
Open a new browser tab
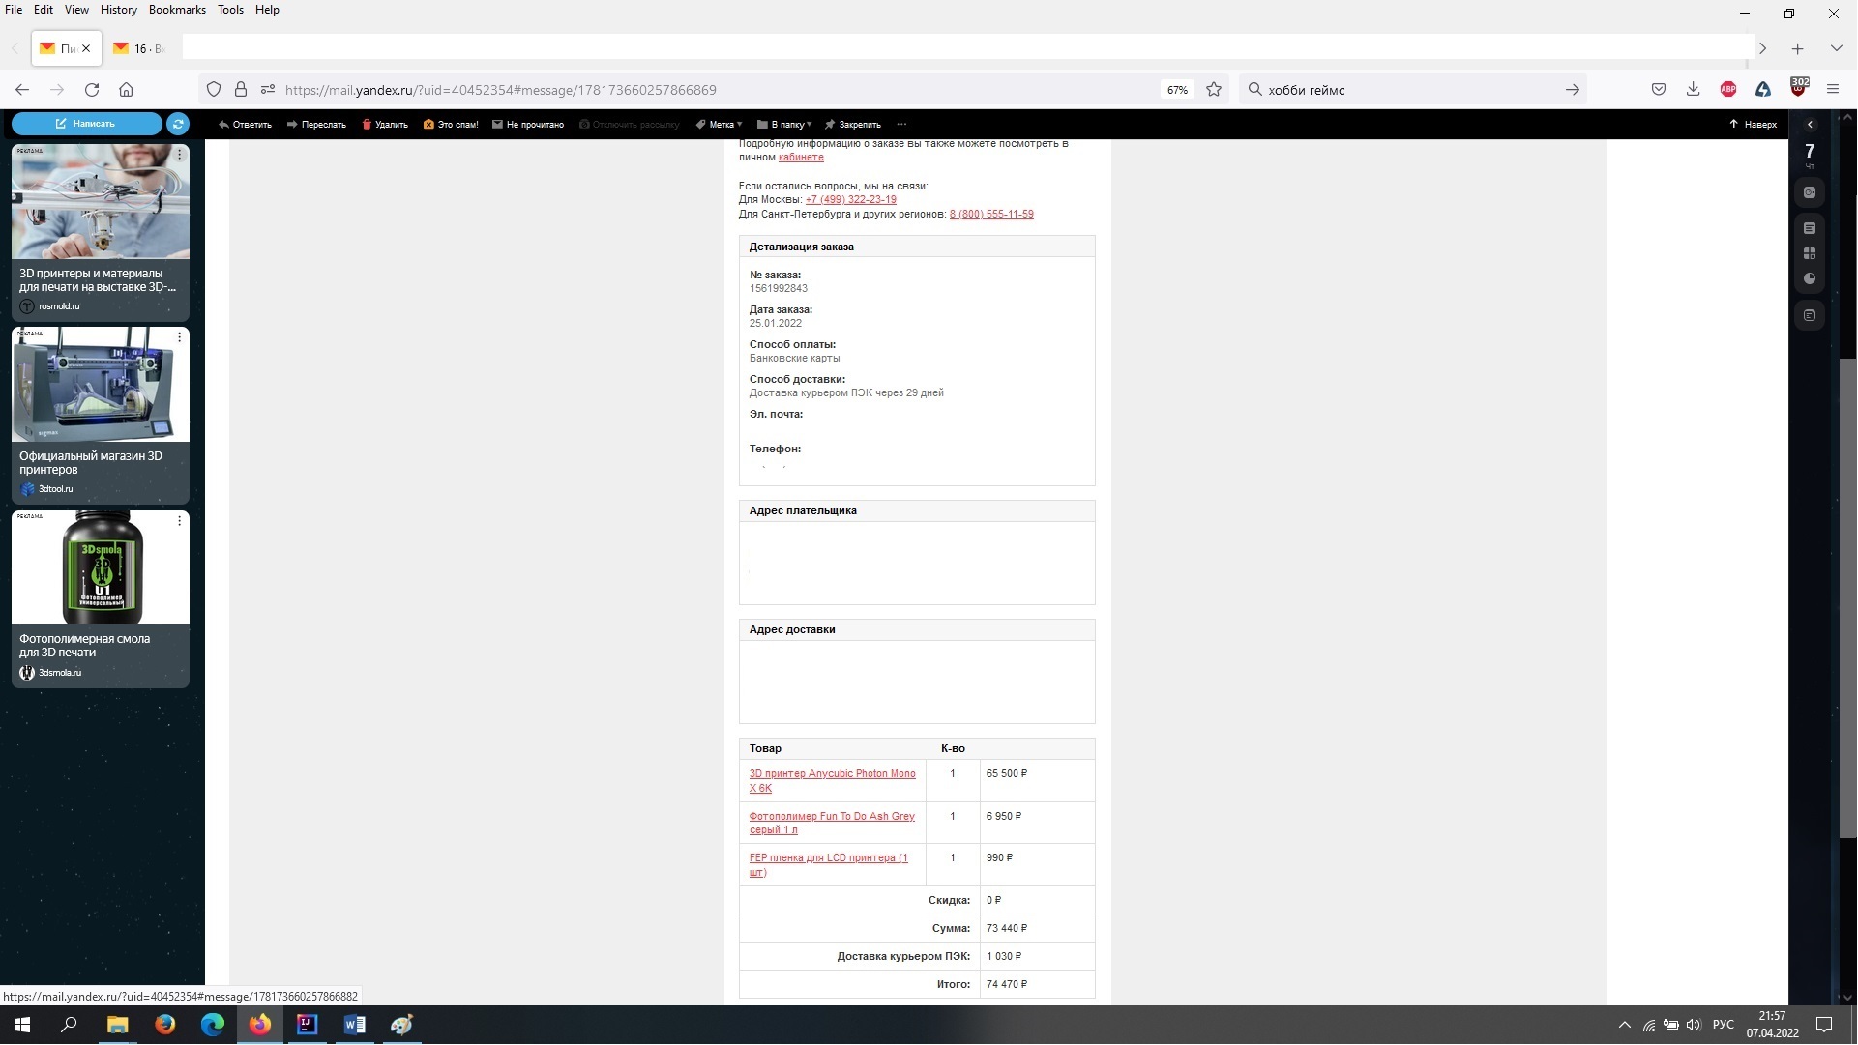1797,48
